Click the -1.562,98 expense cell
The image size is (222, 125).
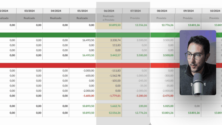point(115,76)
